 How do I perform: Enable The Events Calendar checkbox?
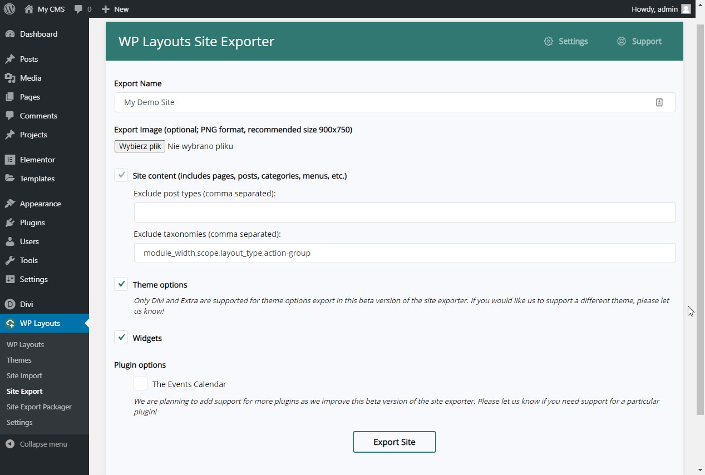click(x=141, y=384)
